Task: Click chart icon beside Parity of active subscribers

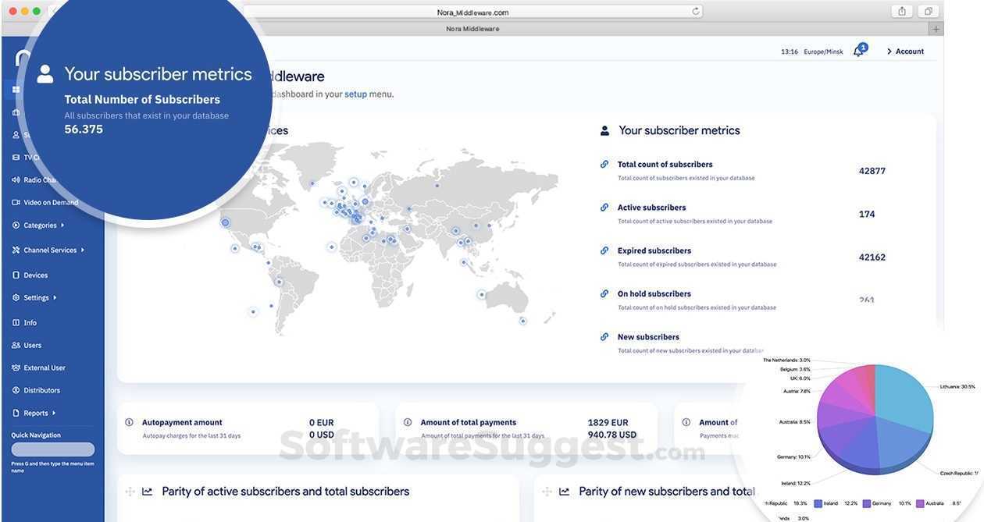Action: (148, 492)
